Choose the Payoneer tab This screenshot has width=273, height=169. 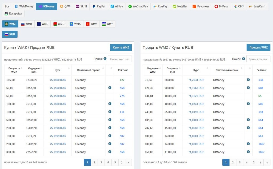pyautogui.click(x=201, y=6)
